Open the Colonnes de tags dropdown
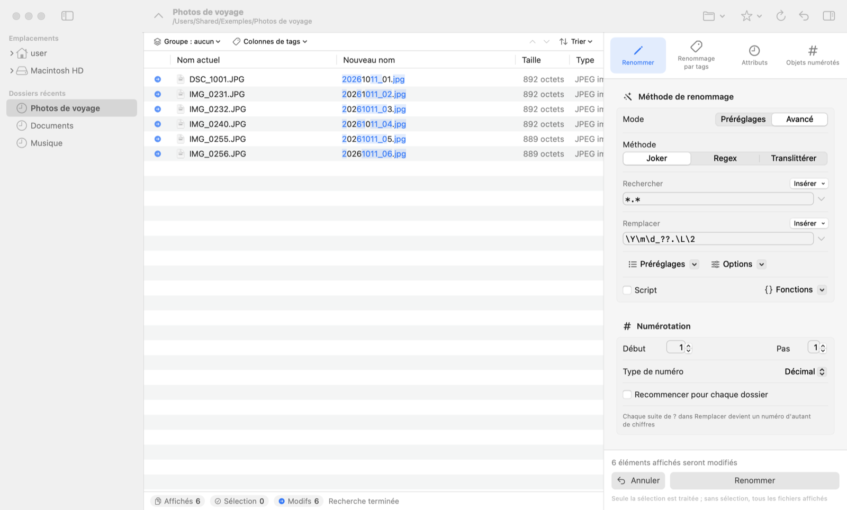The width and height of the screenshot is (847, 510). 270,41
